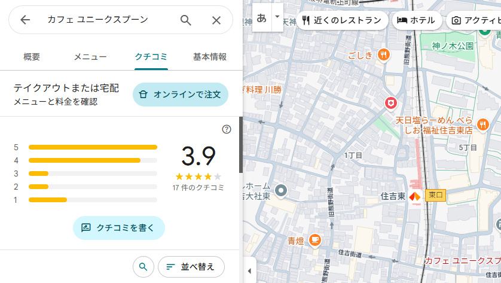Open the 並べ替え sort menu
The width and height of the screenshot is (501, 283).
click(x=191, y=266)
